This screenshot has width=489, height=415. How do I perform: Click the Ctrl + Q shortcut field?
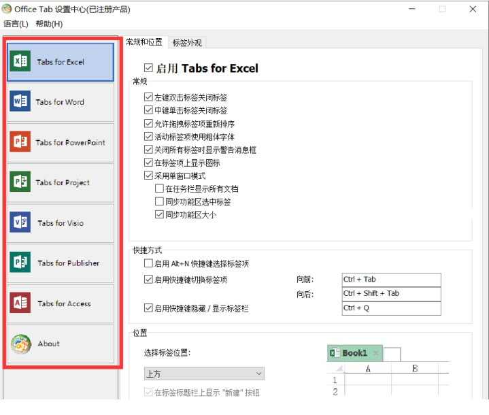tap(391, 308)
